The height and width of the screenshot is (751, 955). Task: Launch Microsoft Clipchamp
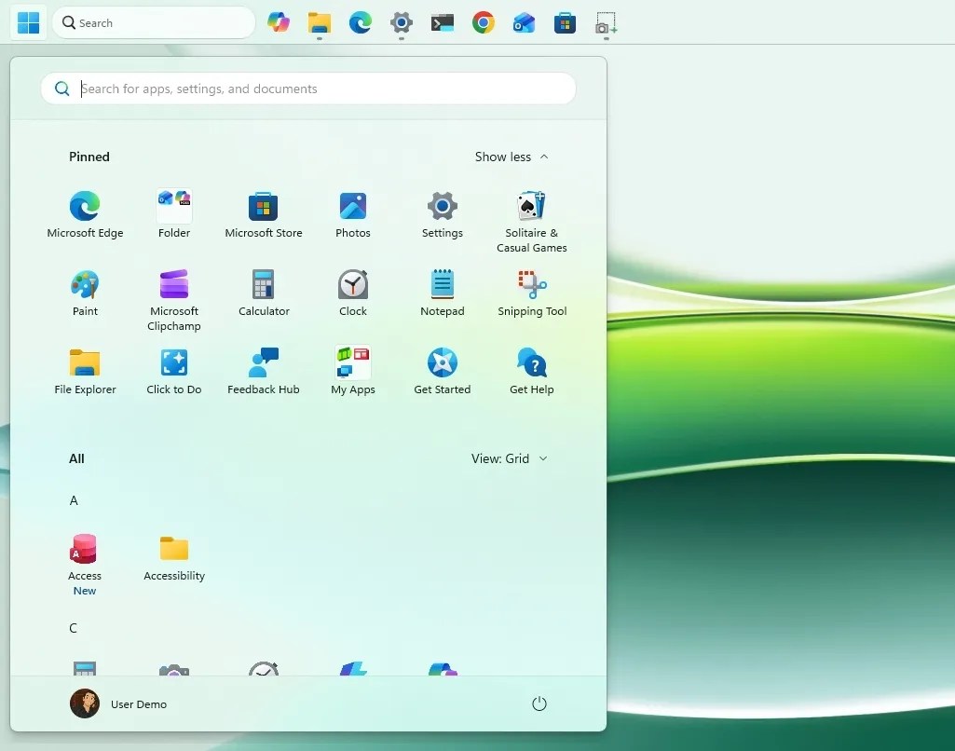tap(174, 300)
